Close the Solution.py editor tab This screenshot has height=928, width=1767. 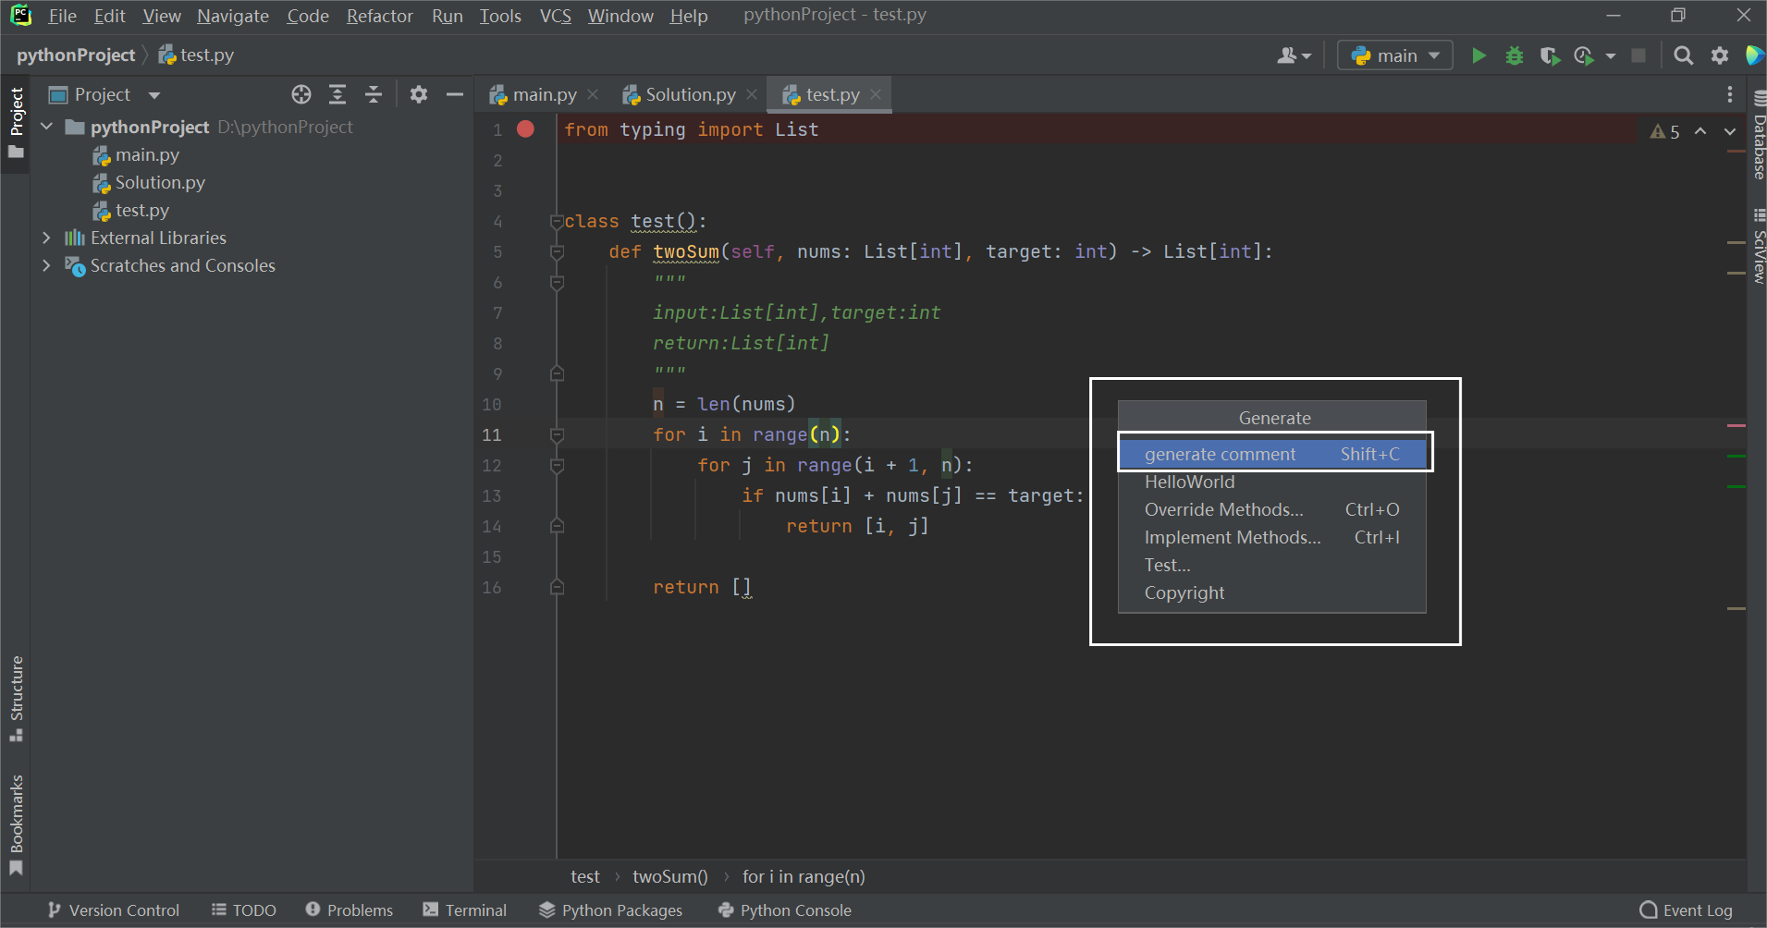[752, 94]
